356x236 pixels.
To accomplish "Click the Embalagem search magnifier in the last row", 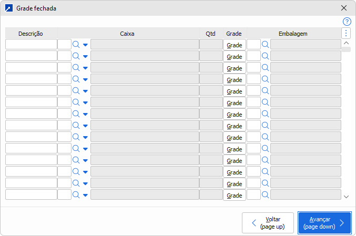I will click(266, 195).
